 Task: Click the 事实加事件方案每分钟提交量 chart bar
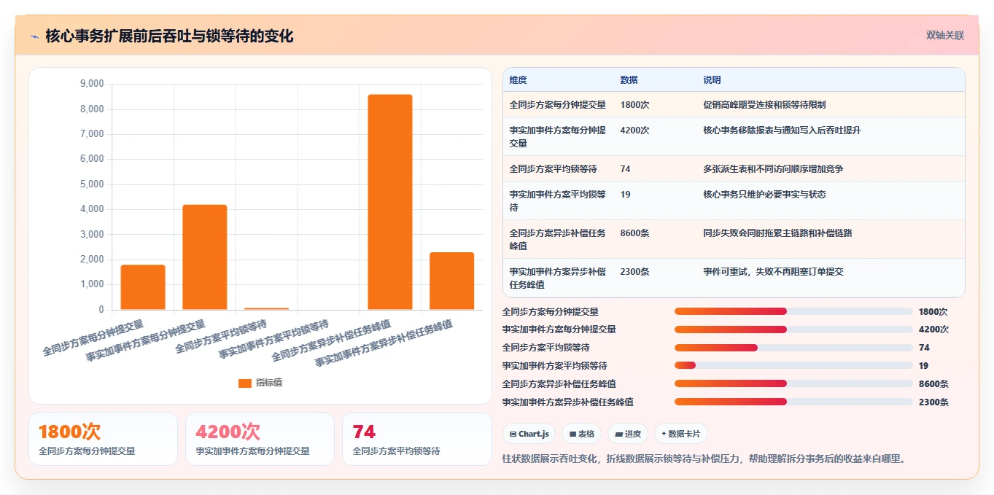[205, 257]
